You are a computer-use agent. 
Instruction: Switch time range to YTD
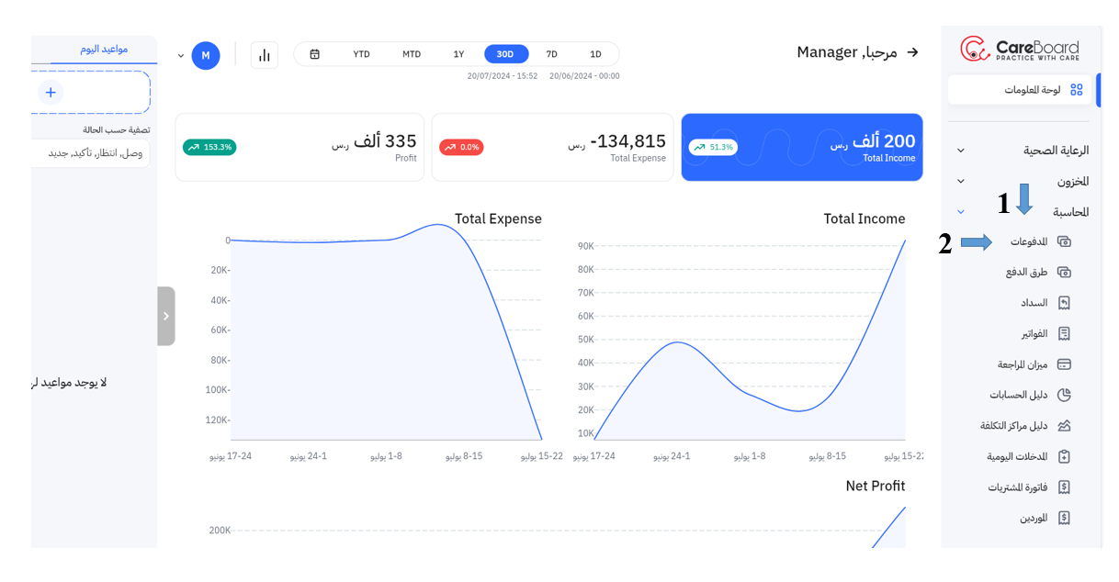point(361,54)
